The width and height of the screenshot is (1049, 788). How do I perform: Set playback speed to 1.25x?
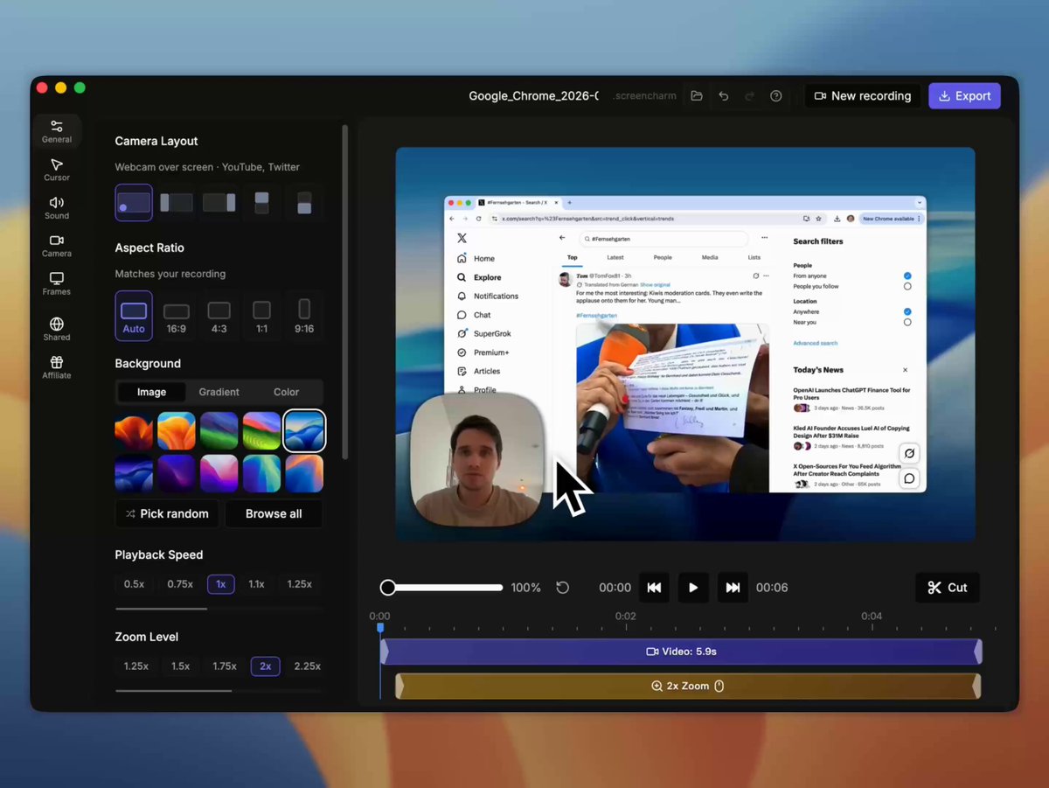300,584
